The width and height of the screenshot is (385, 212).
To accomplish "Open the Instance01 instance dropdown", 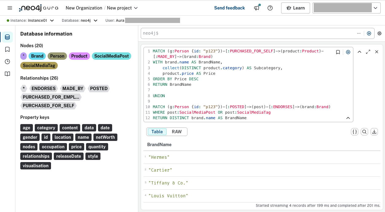I will point(52,20).
